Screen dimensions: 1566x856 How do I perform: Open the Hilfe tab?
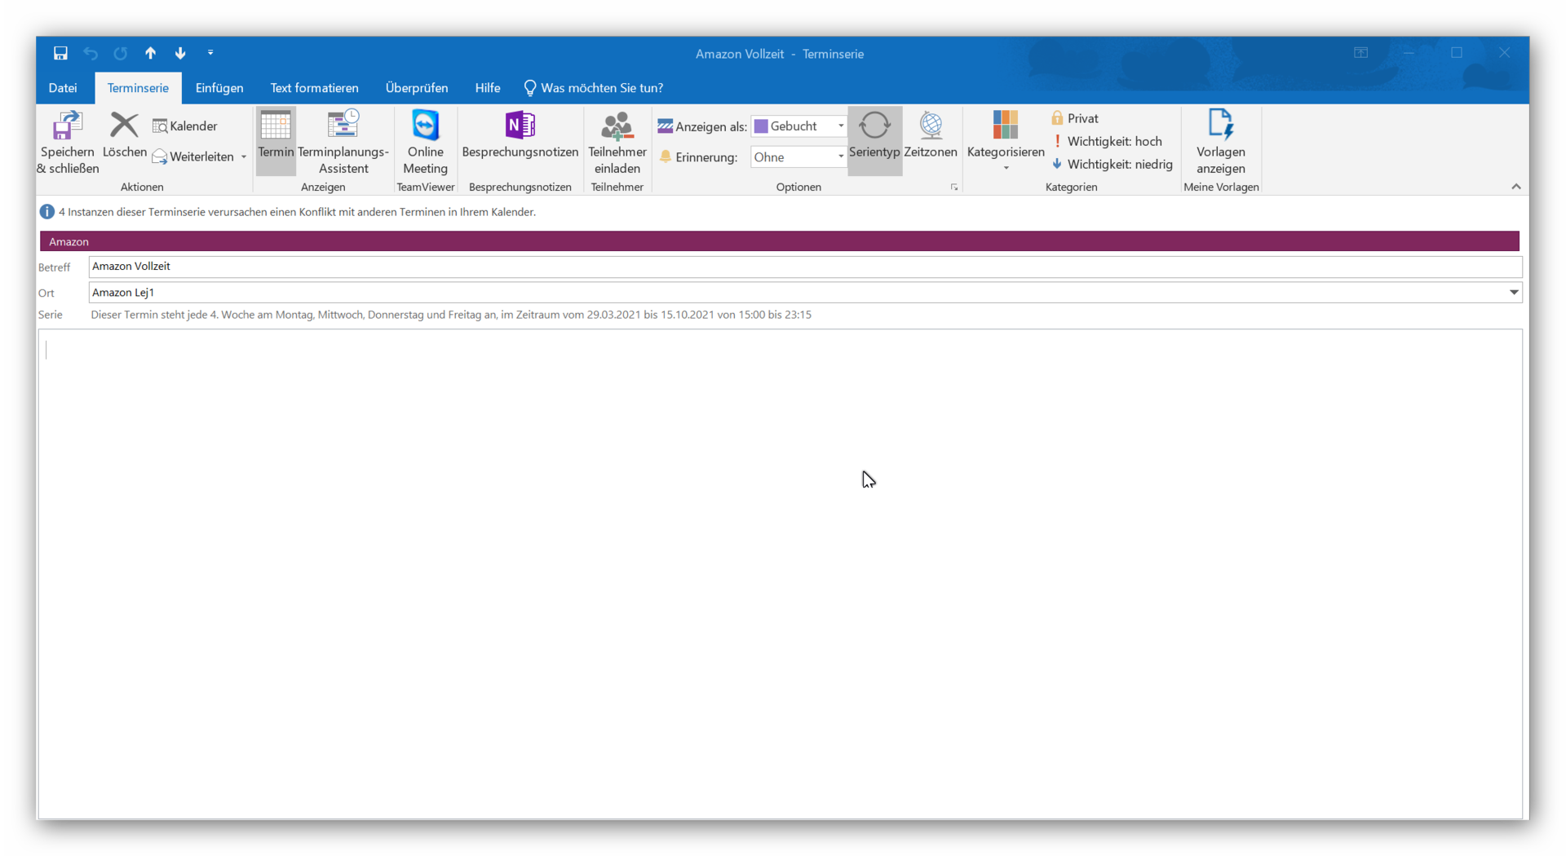pos(488,88)
